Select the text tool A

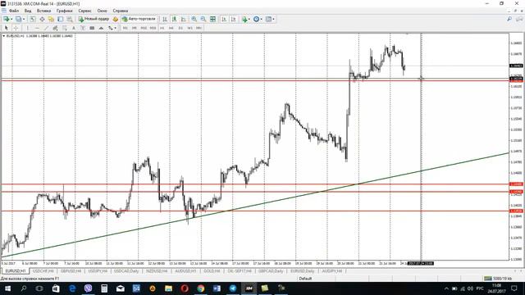[74, 28]
